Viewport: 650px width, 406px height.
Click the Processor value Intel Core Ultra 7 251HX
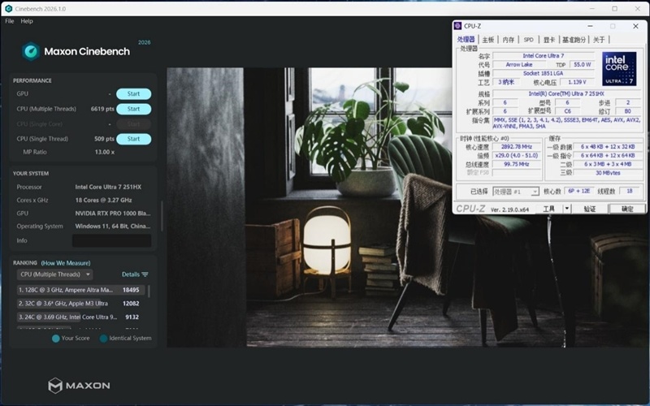(108, 187)
